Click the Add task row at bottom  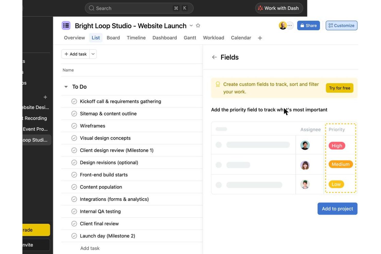[90, 248]
